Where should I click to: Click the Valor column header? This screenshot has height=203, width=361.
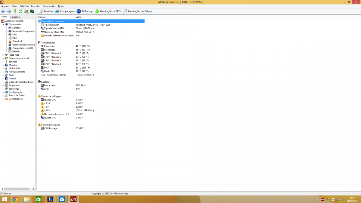point(110,17)
